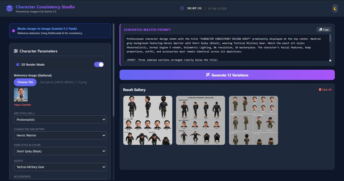
Task: Click the time display 18:07:31
Action: (x=194, y=8)
